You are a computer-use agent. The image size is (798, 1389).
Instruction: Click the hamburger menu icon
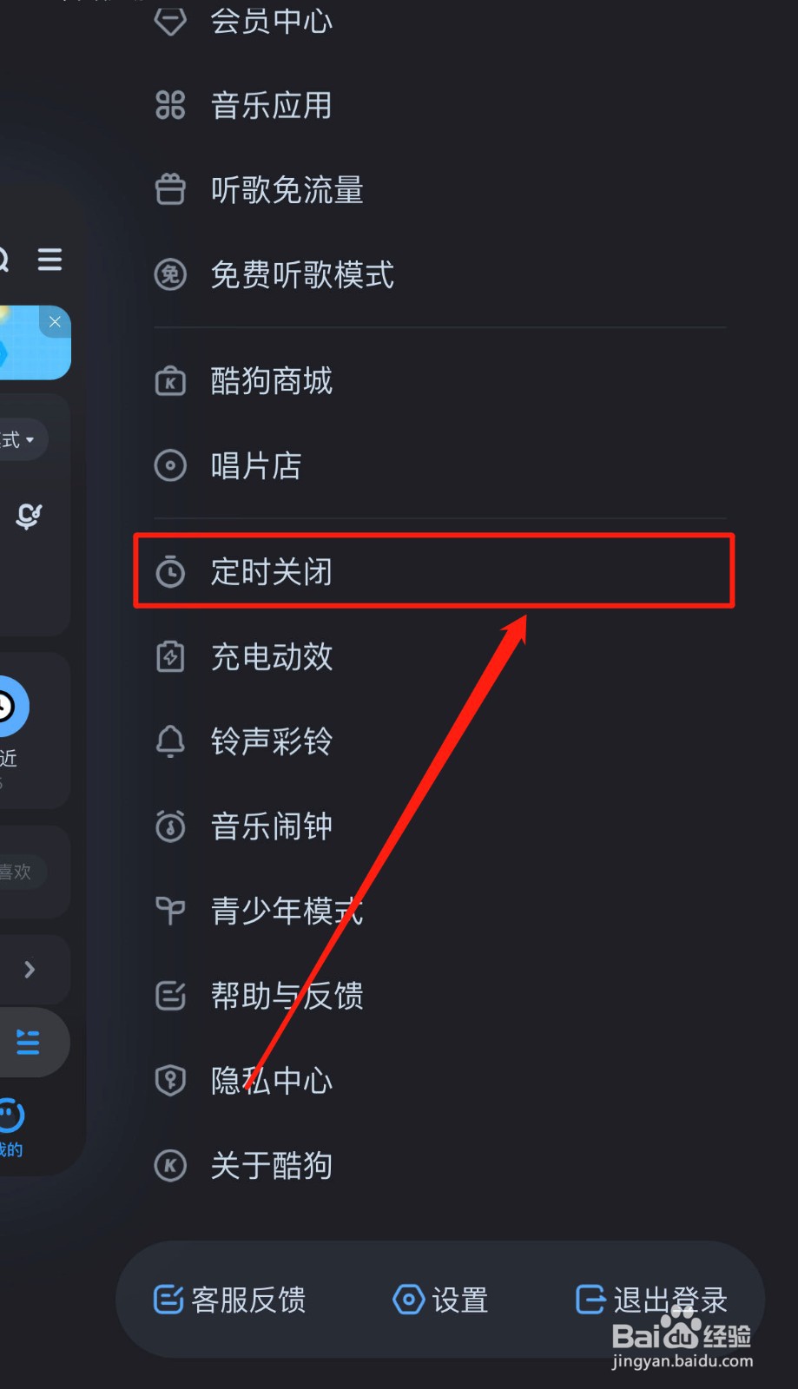click(49, 259)
